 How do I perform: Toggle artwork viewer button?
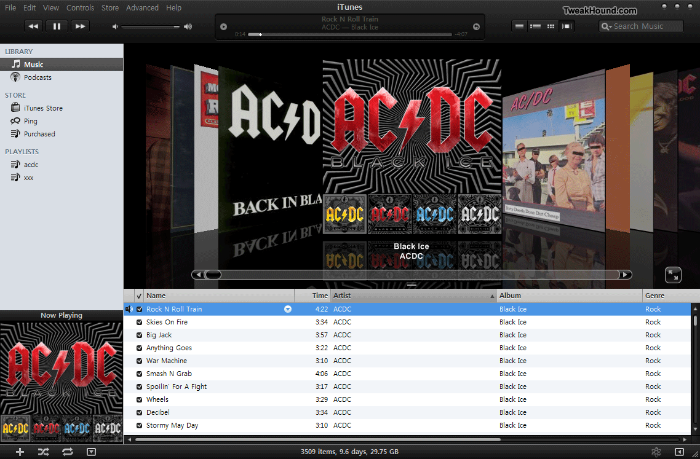click(x=91, y=452)
